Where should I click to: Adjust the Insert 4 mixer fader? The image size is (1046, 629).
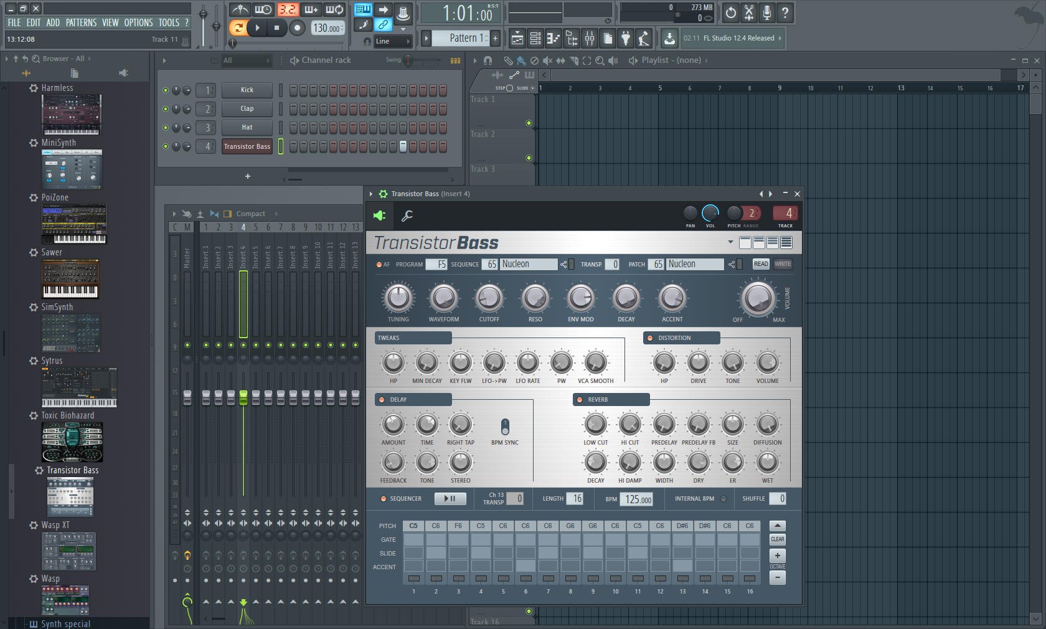[243, 398]
